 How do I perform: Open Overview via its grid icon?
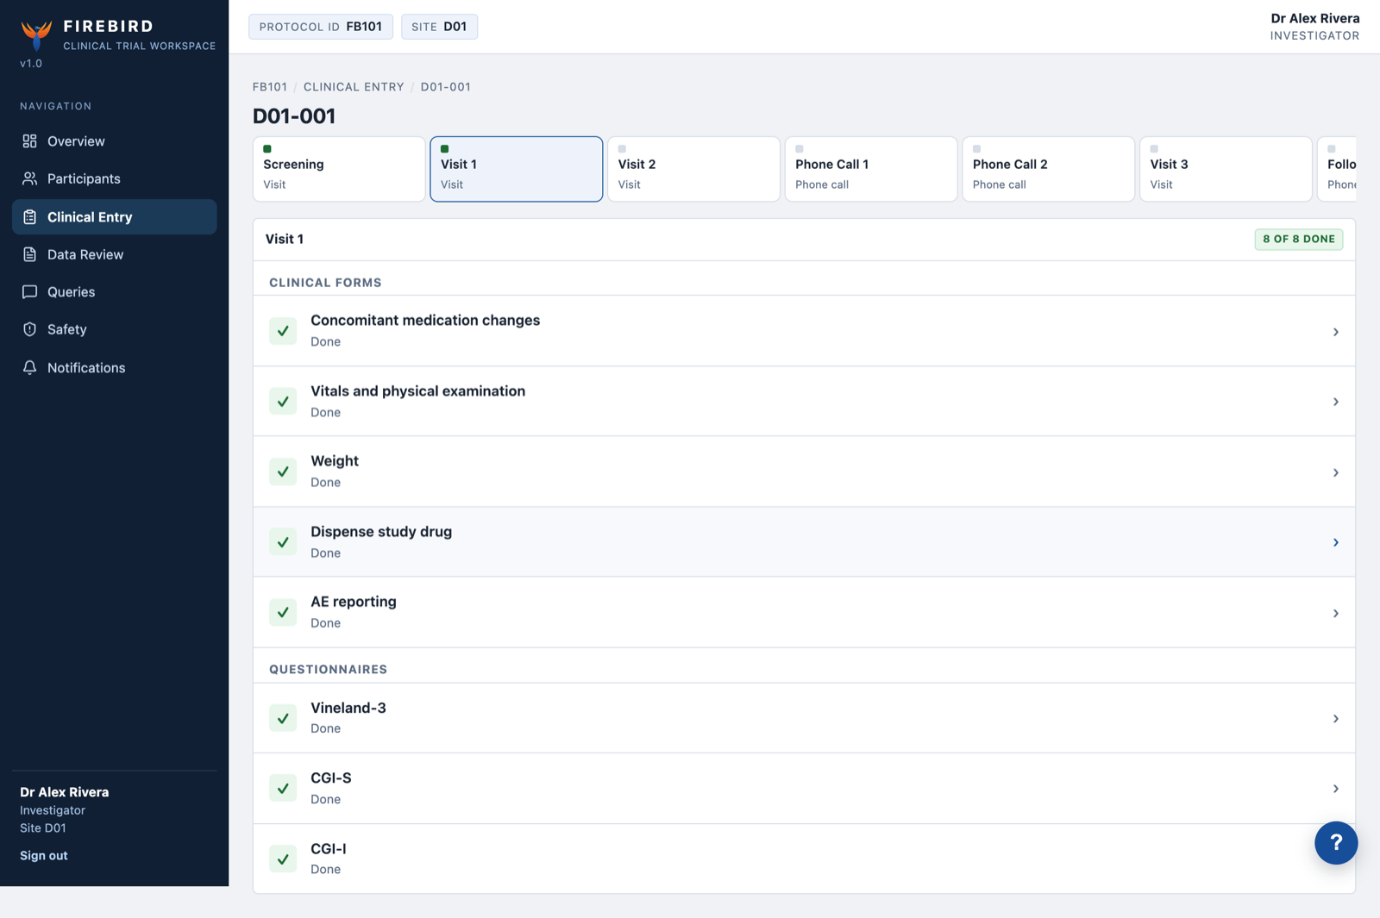click(29, 141)
